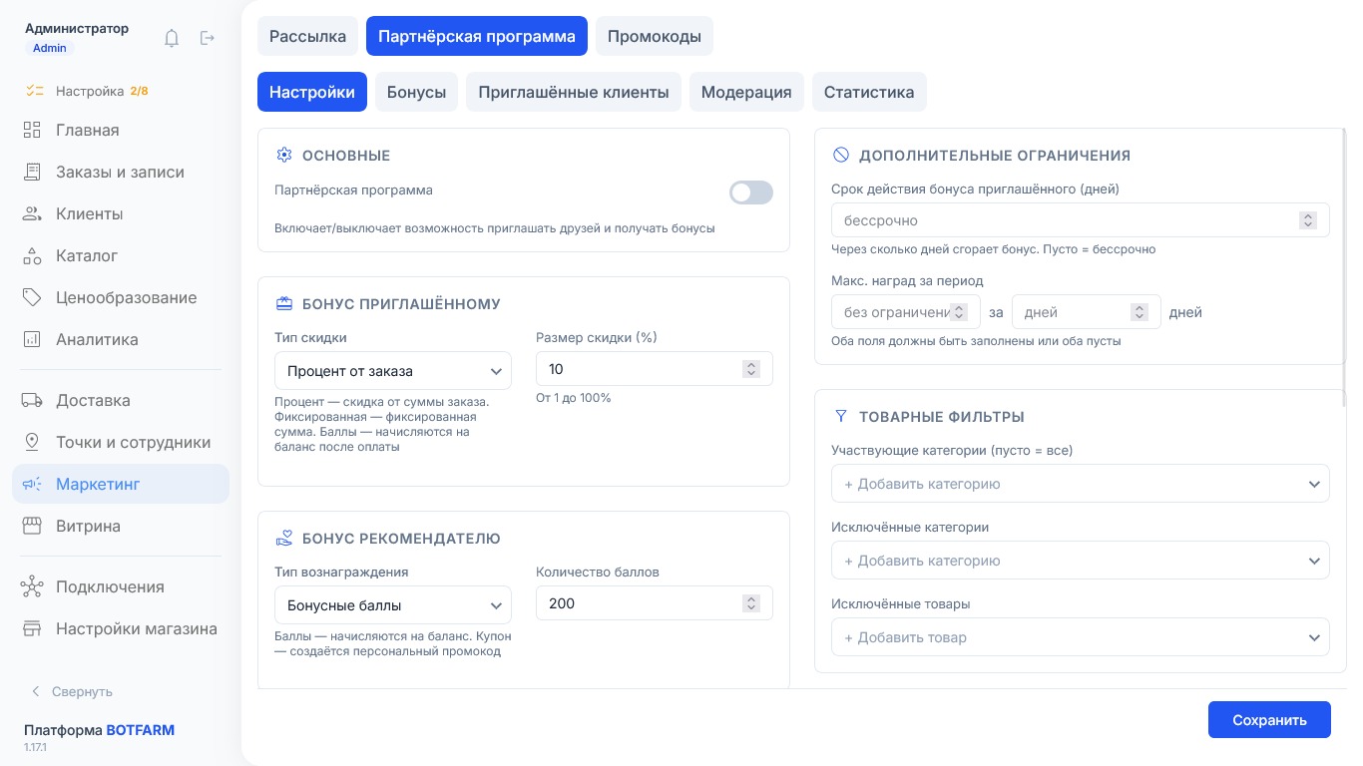Click the version 1.17.1 text

pos(36,747)
